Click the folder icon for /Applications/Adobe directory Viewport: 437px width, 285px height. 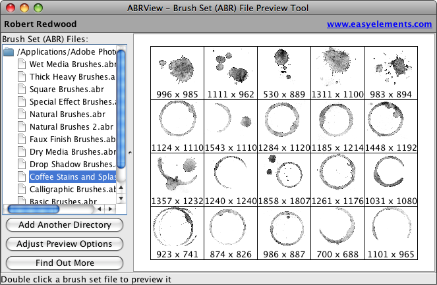(x=9, y=52)
